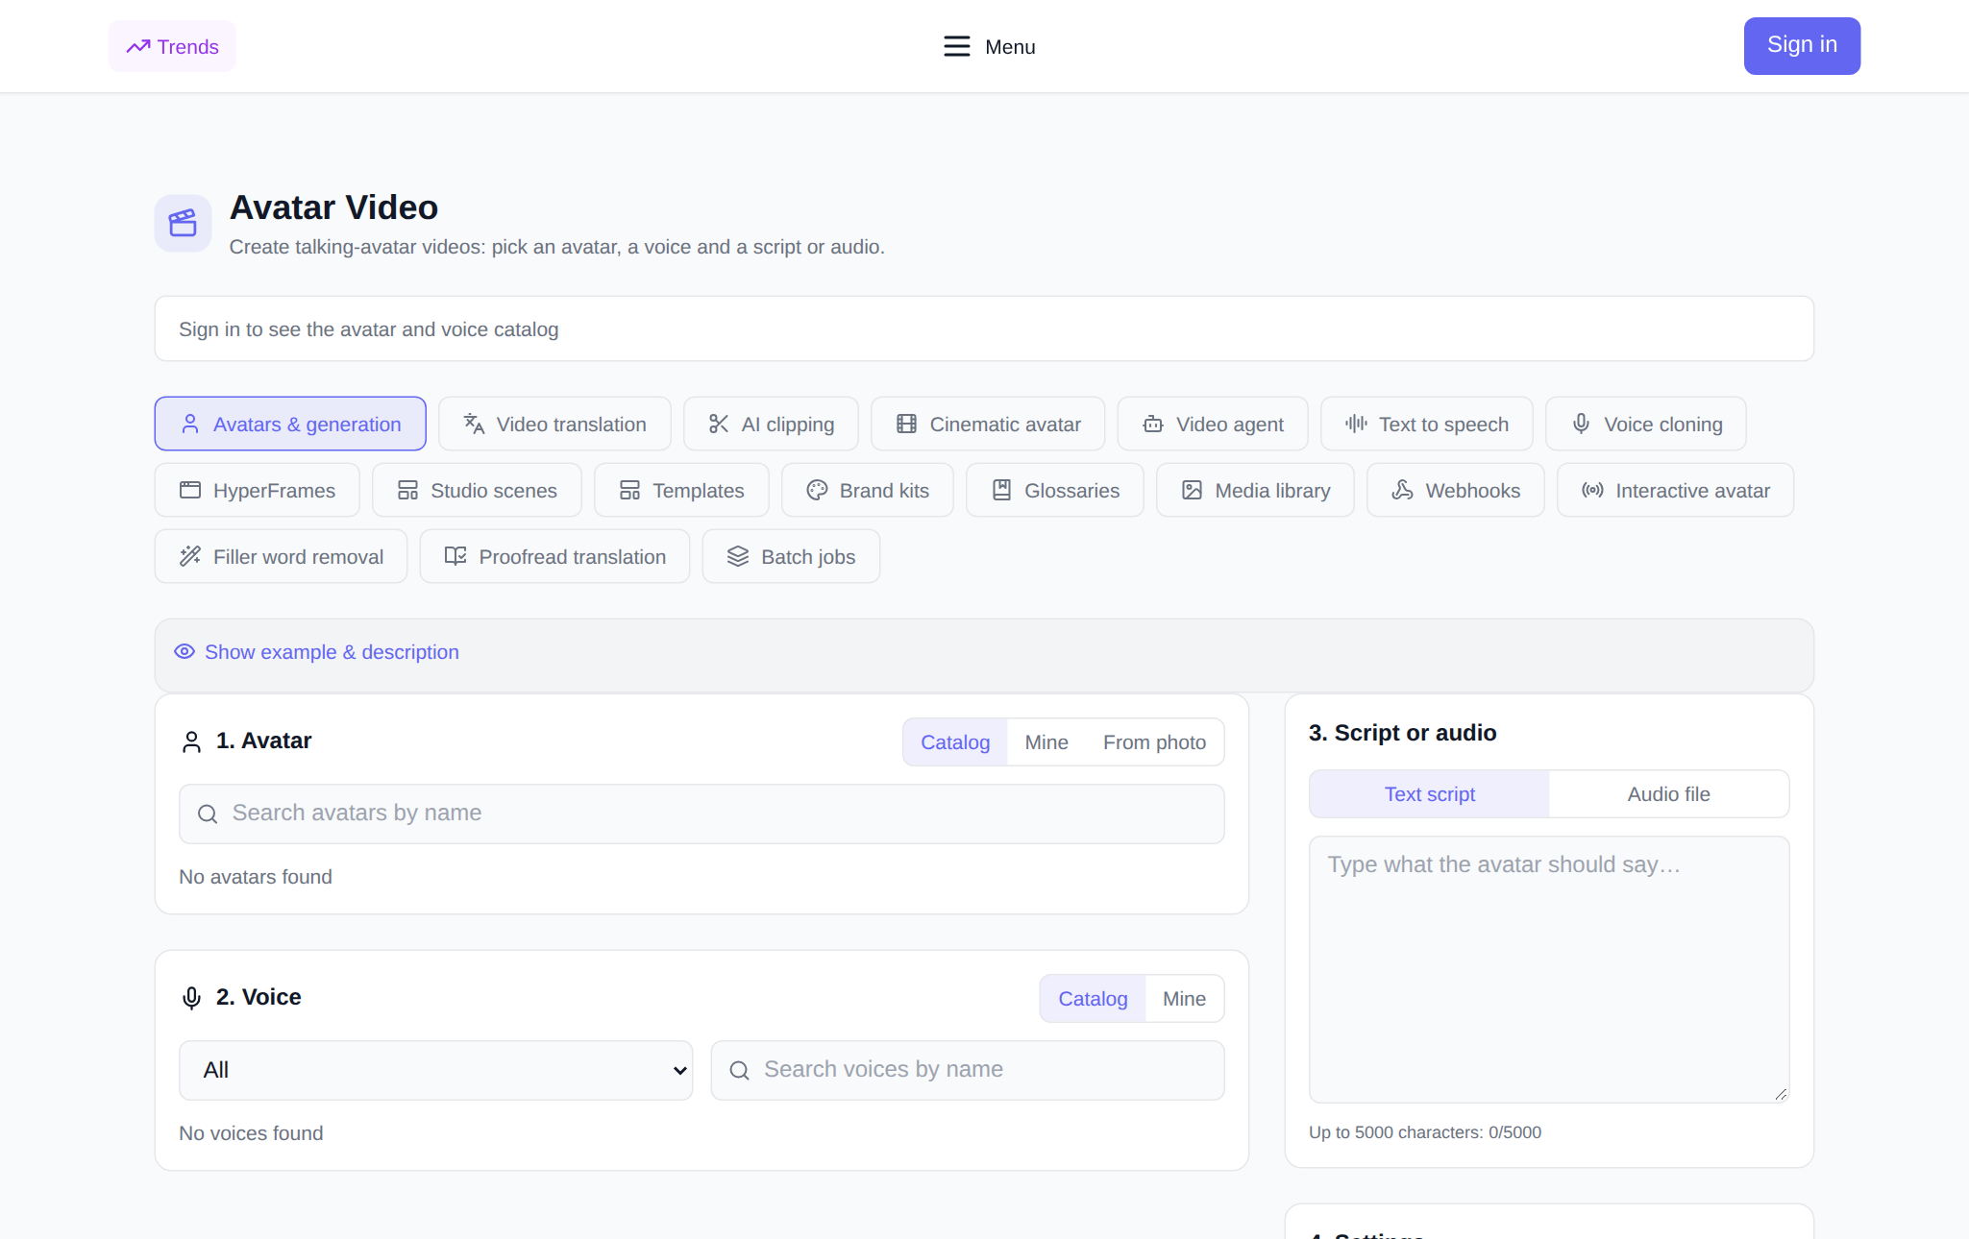Open the Cinematic avatar tool
The height and width of the screenshot is (1239, 1969).
click(x=988, y=424)
